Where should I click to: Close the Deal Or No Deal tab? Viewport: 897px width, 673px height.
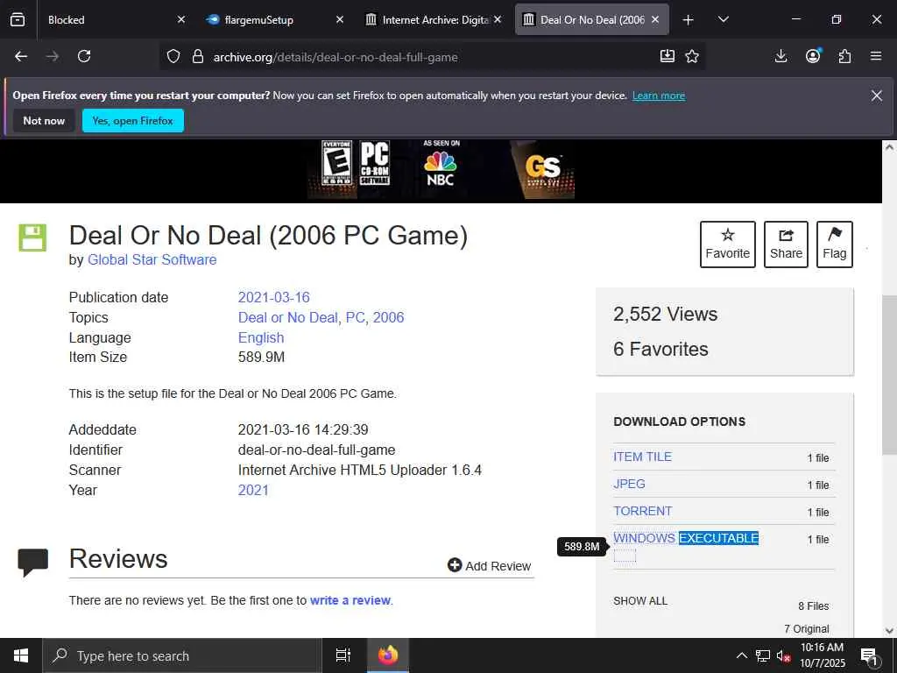[655, 19]
